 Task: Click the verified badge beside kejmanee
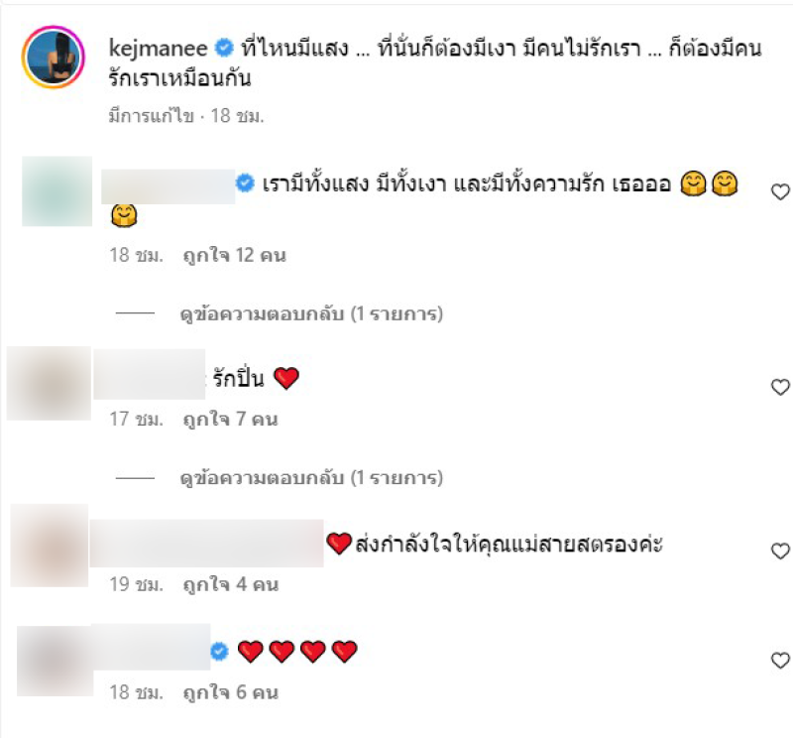pos(224,48)
